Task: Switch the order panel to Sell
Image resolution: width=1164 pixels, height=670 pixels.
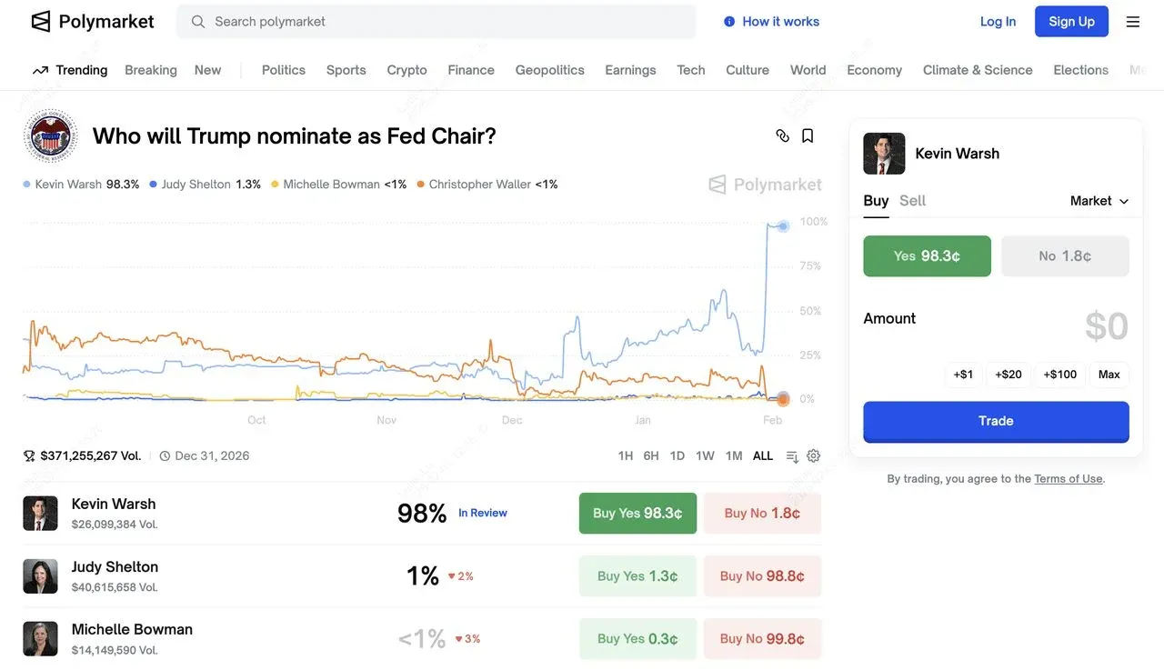Action: (912, 200)
